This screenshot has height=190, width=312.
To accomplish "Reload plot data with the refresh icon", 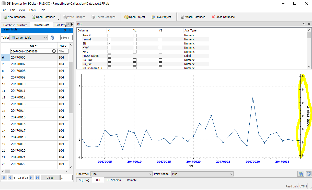I will (308, 174).
